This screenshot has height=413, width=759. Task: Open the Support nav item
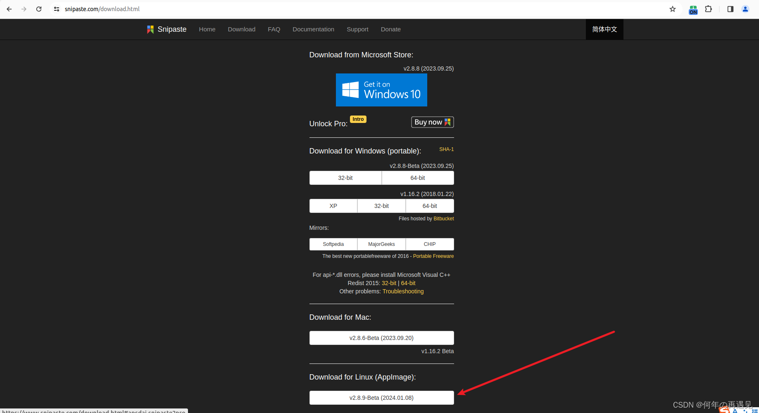(357, 29)
